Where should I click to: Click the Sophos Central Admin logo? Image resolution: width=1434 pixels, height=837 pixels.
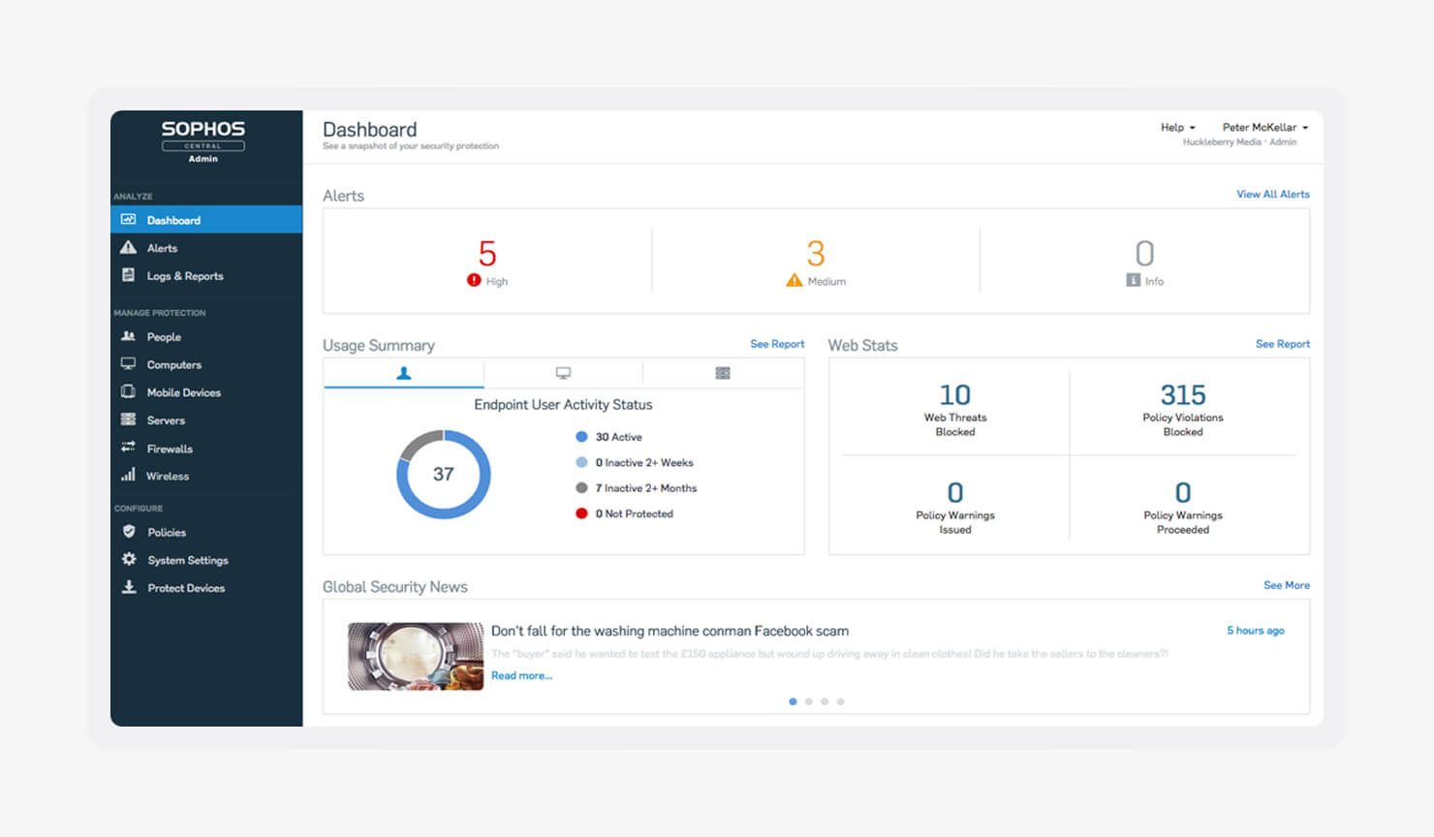pos(203,141)
